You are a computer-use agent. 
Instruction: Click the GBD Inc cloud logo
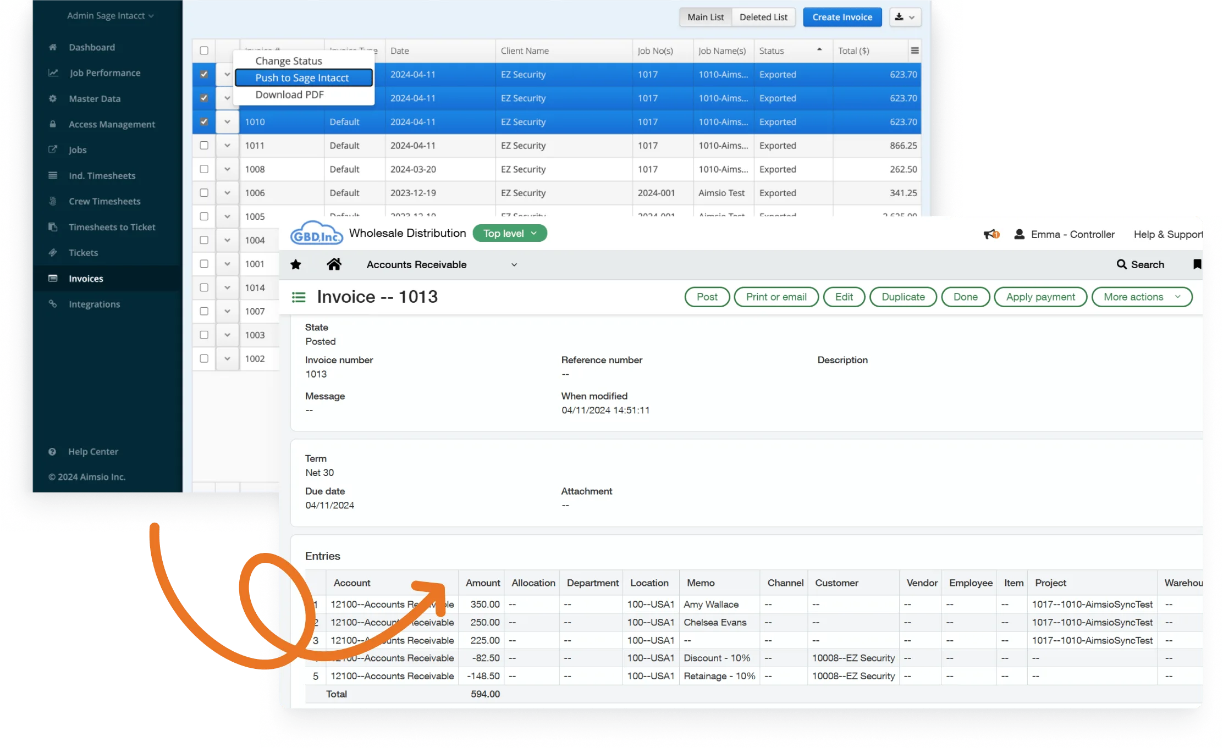tap(316, 233)
